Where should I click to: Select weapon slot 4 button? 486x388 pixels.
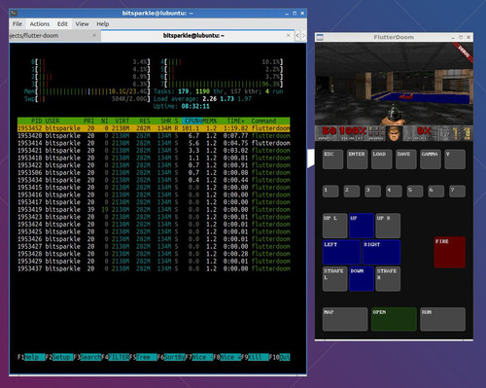click(394, 192)
